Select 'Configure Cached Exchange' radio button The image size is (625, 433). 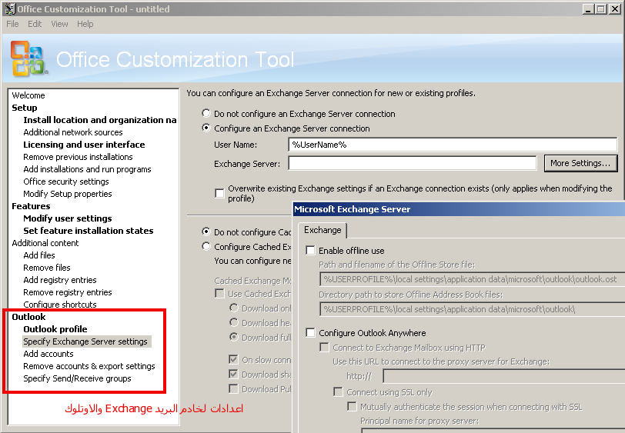point(206,246)
